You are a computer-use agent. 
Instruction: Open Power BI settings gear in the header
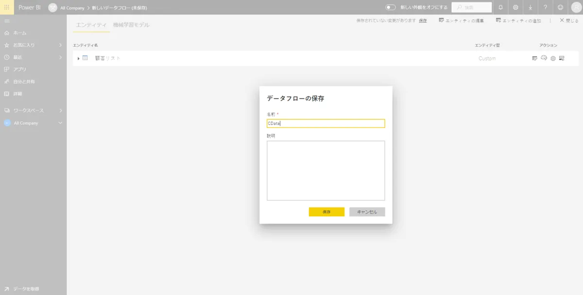click(516, 7)
